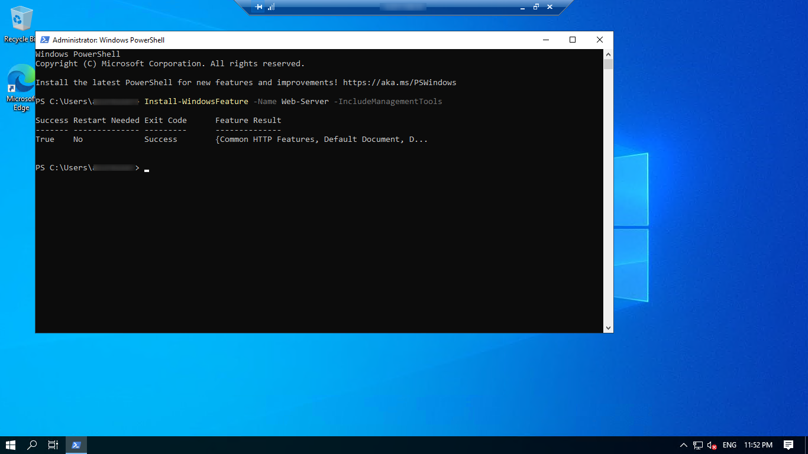Pin the remote connection bar

258,7
